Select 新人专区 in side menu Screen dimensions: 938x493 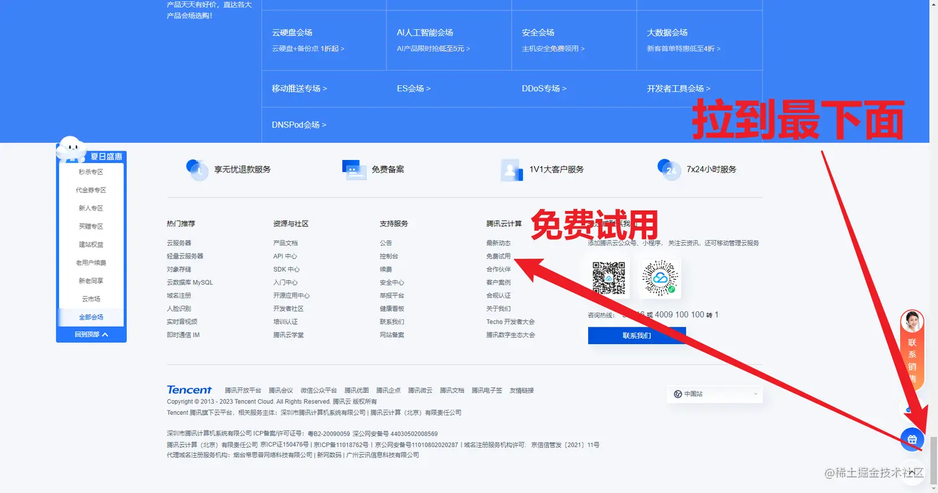point(91,208)
